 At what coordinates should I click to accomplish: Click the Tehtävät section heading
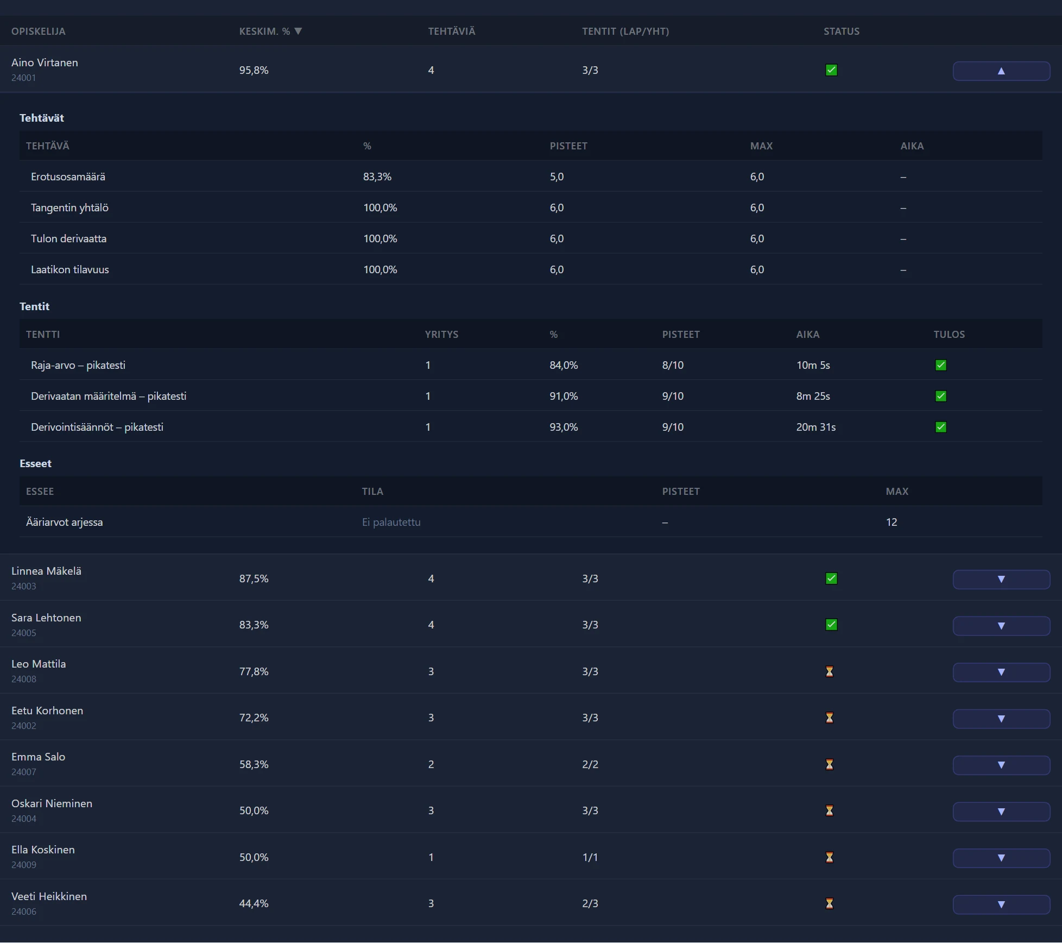click(42, 118)
